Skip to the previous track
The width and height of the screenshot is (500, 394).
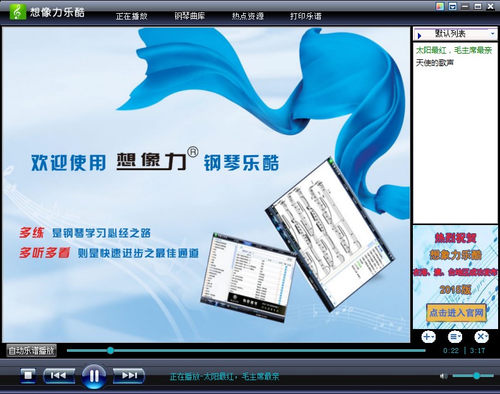[59, 376]
